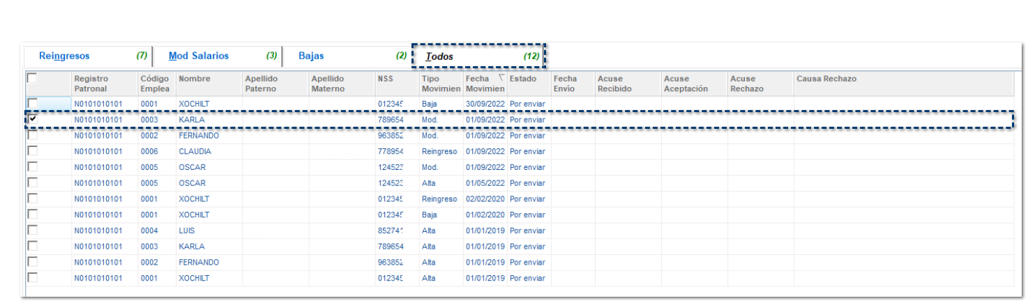Check the box for CLAUDIA Reingreso row
The width and height of the screenshot is (1028, 303).
pyautogui.click(x=32, y=152)
